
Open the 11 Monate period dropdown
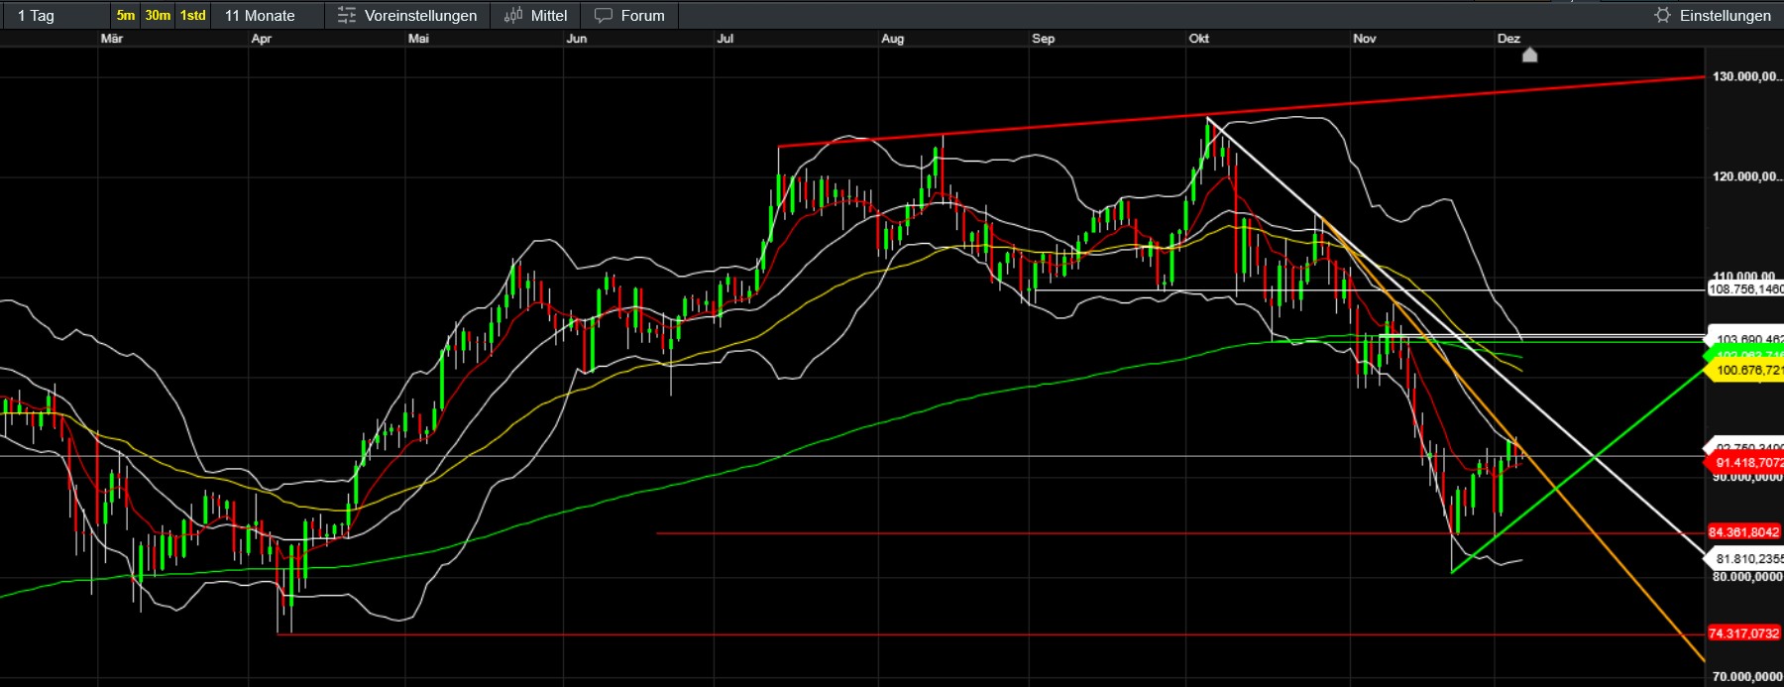point(260,15)
